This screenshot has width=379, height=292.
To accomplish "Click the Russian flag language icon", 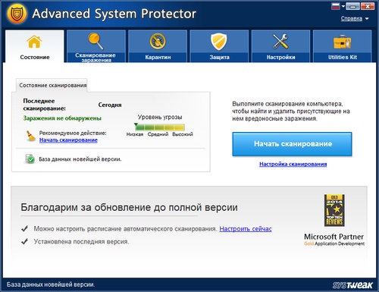I will [x=336, y=6].
